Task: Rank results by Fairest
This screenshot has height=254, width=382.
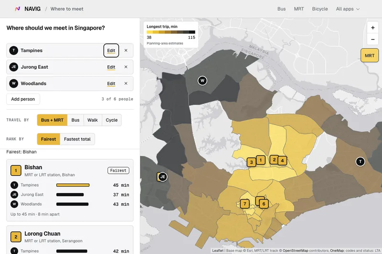Action: 49,139
